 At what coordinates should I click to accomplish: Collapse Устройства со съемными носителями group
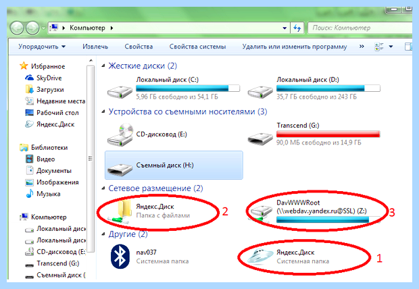coord(103,111)
